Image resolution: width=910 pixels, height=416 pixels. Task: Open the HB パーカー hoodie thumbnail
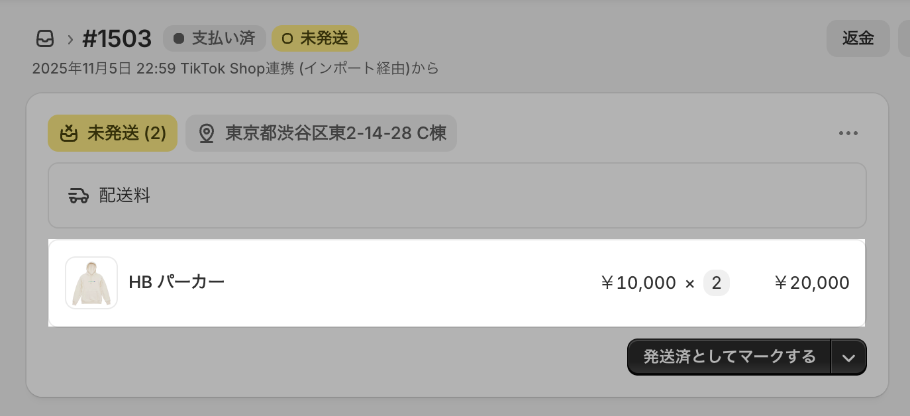pos(91,283)
